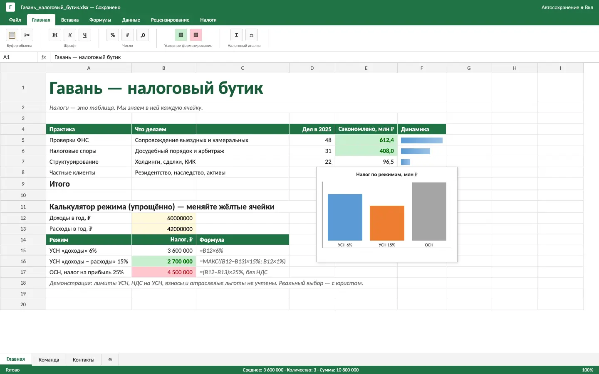Click the Name Box showing A1
The image size is (599, 374).
(19, 57)
